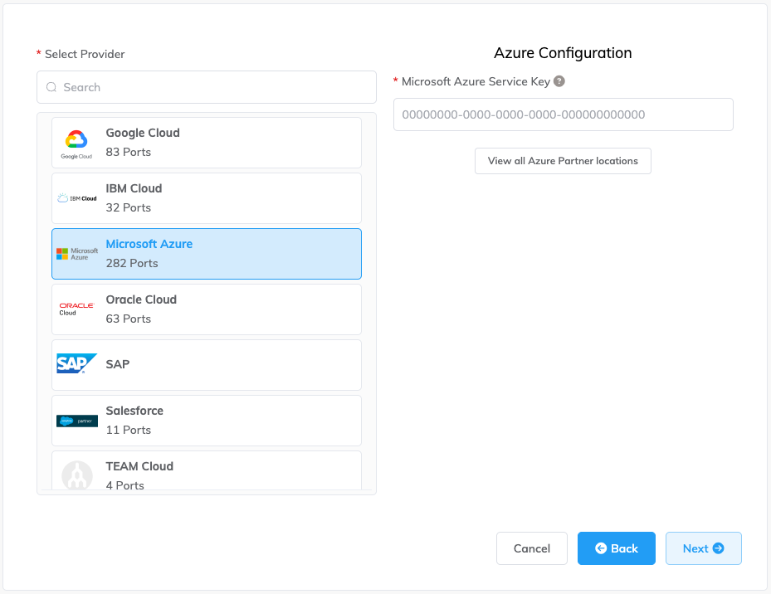Select Oracle Cloud from the provider list
Viewport: 771px width, 594px height.
tap(206, 308)
